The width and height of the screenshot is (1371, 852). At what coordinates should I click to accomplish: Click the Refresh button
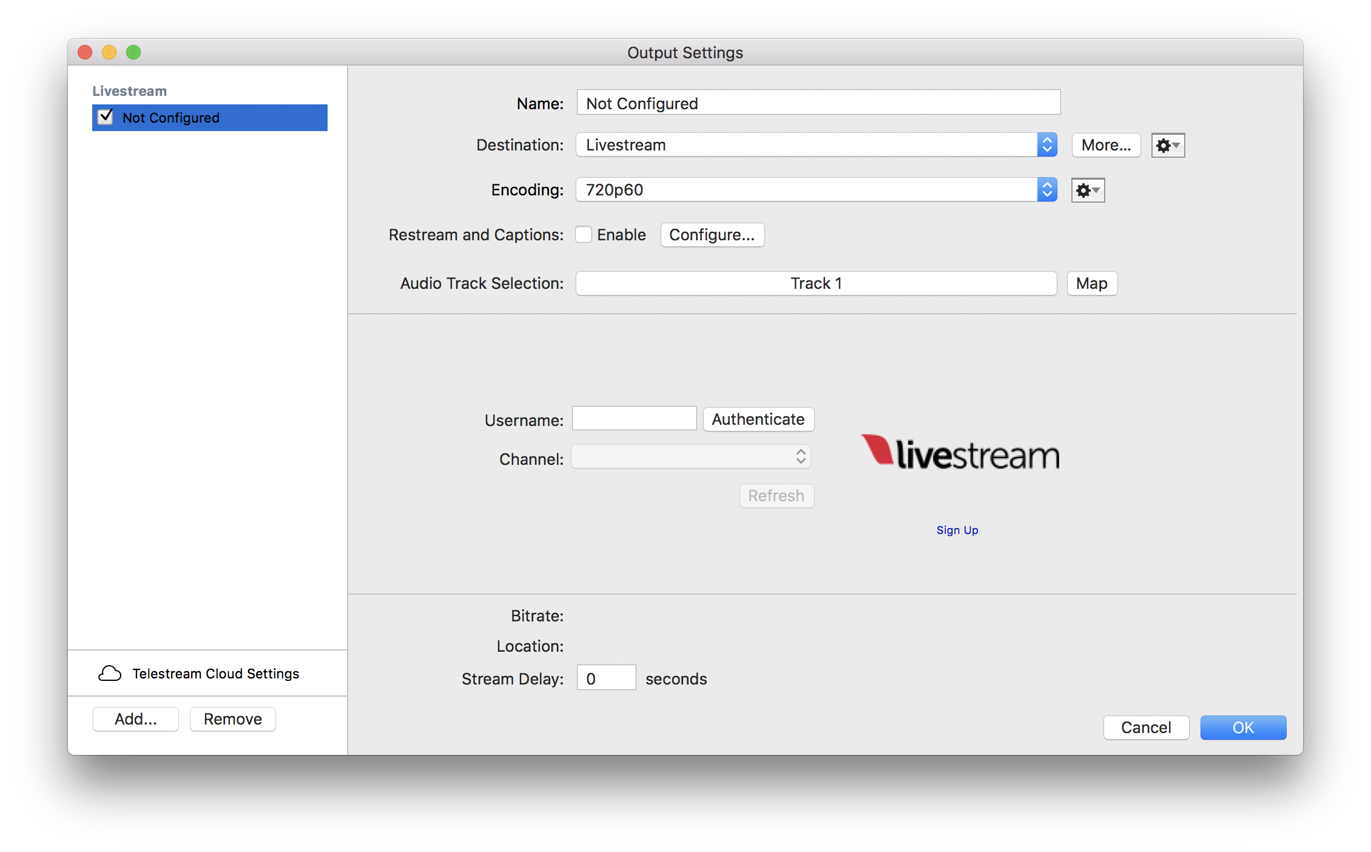click(x=776, y=496)
